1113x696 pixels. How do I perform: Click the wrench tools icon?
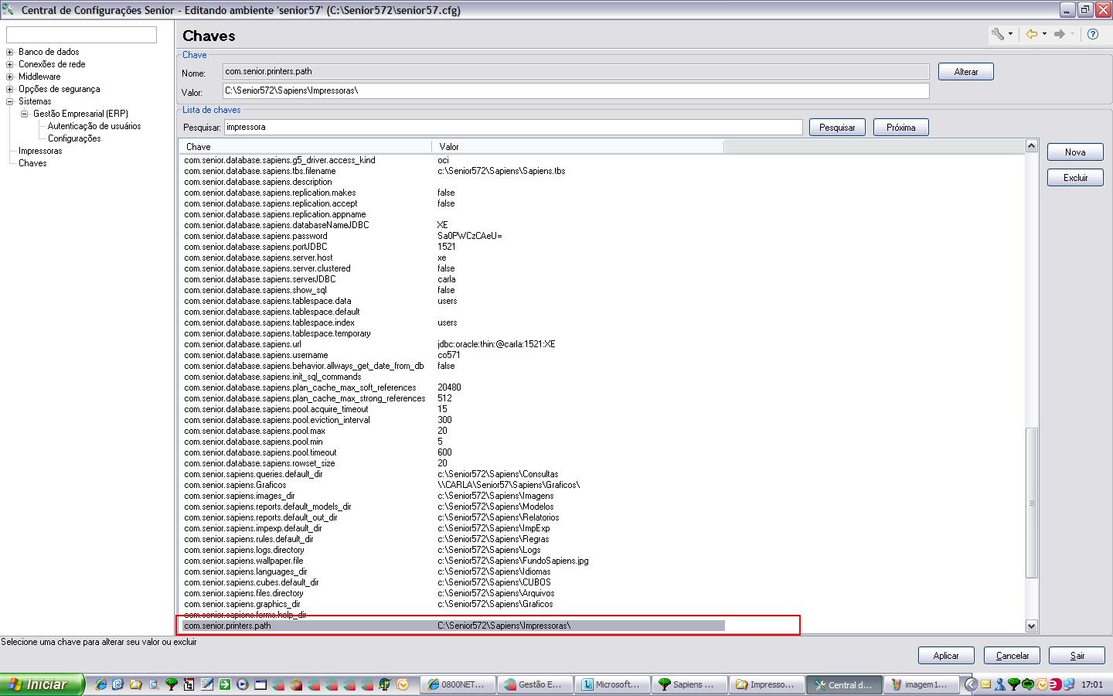point(998,34)
